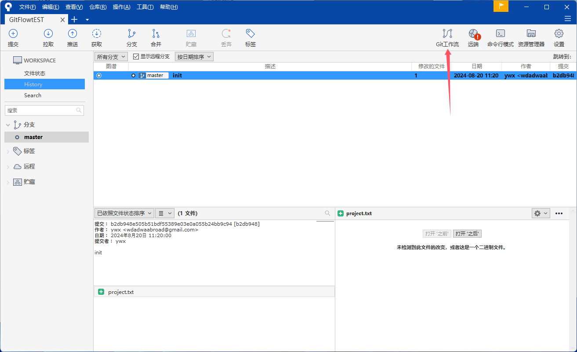Select 文件状态 in the workspace sidebar

35,73
